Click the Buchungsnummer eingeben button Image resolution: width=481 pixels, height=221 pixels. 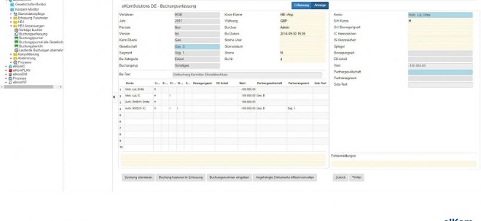point(229,178)
